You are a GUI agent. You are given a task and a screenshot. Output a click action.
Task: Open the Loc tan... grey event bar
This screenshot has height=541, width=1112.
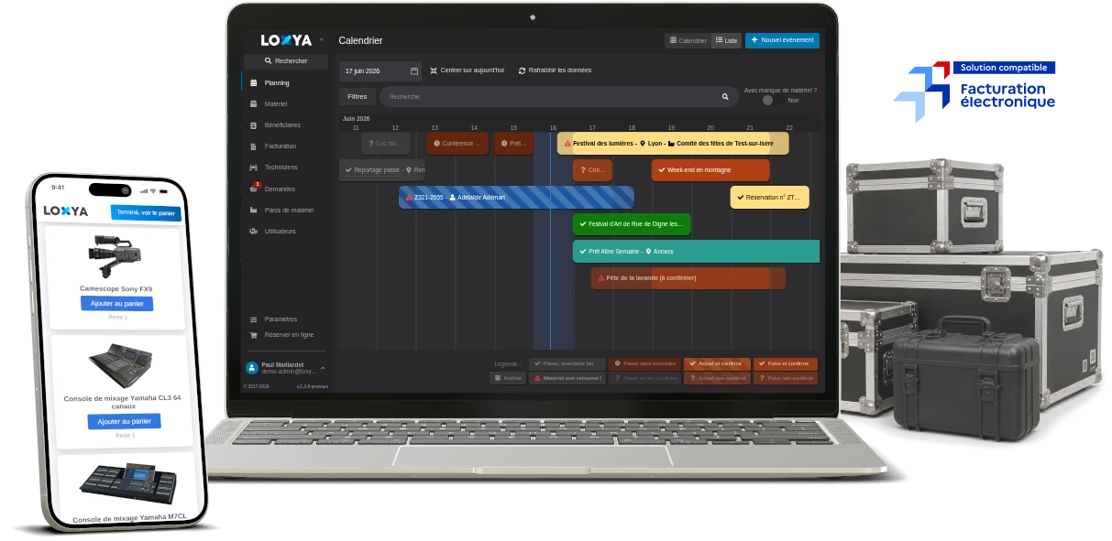pyautogui.click(x=385, y=144)
